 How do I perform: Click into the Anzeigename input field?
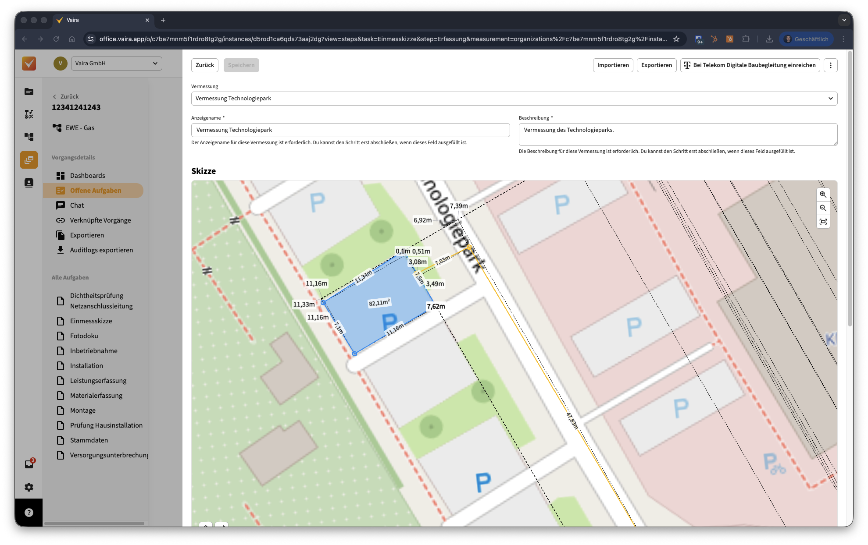(x=350, y=130)
